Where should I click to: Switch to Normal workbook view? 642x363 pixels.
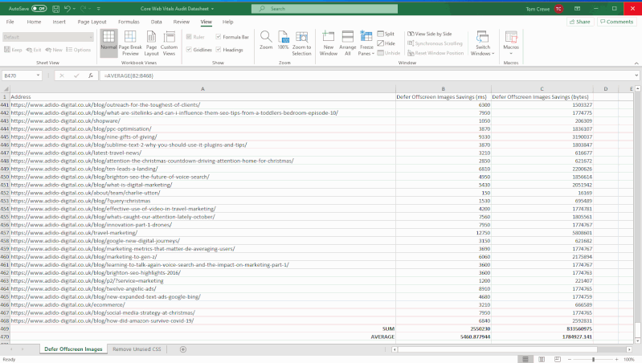[x=108, y=42]
